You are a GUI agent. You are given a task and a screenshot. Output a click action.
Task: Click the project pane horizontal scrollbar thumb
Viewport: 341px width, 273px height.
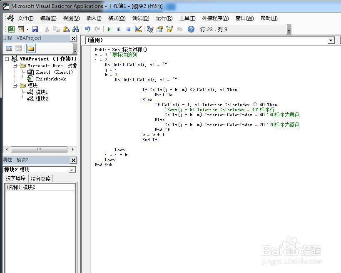(39, 149)
